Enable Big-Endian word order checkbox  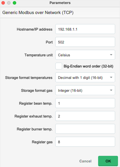point(59,66)
